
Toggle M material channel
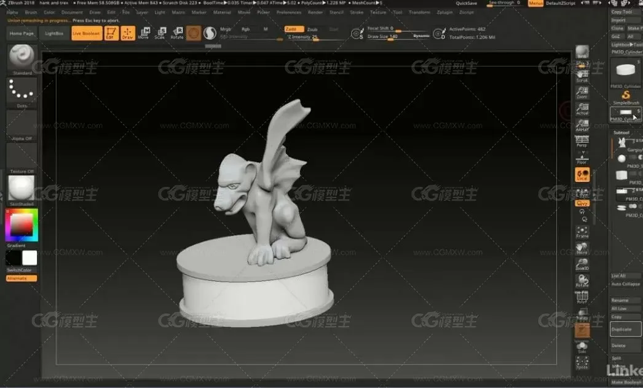pos(266,29)
